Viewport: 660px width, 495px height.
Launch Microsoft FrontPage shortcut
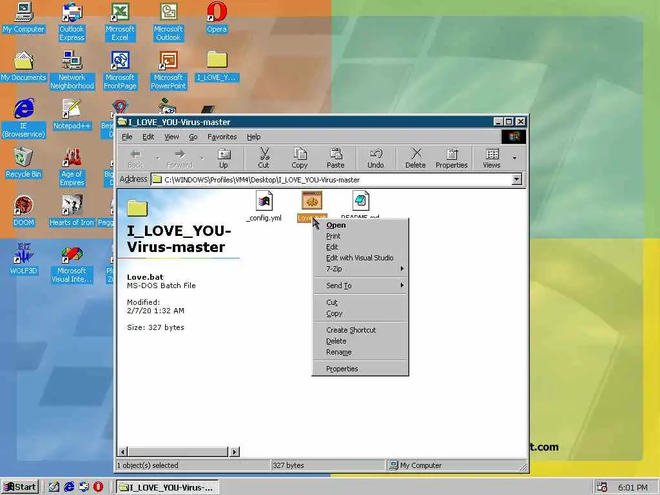point(120,70)
